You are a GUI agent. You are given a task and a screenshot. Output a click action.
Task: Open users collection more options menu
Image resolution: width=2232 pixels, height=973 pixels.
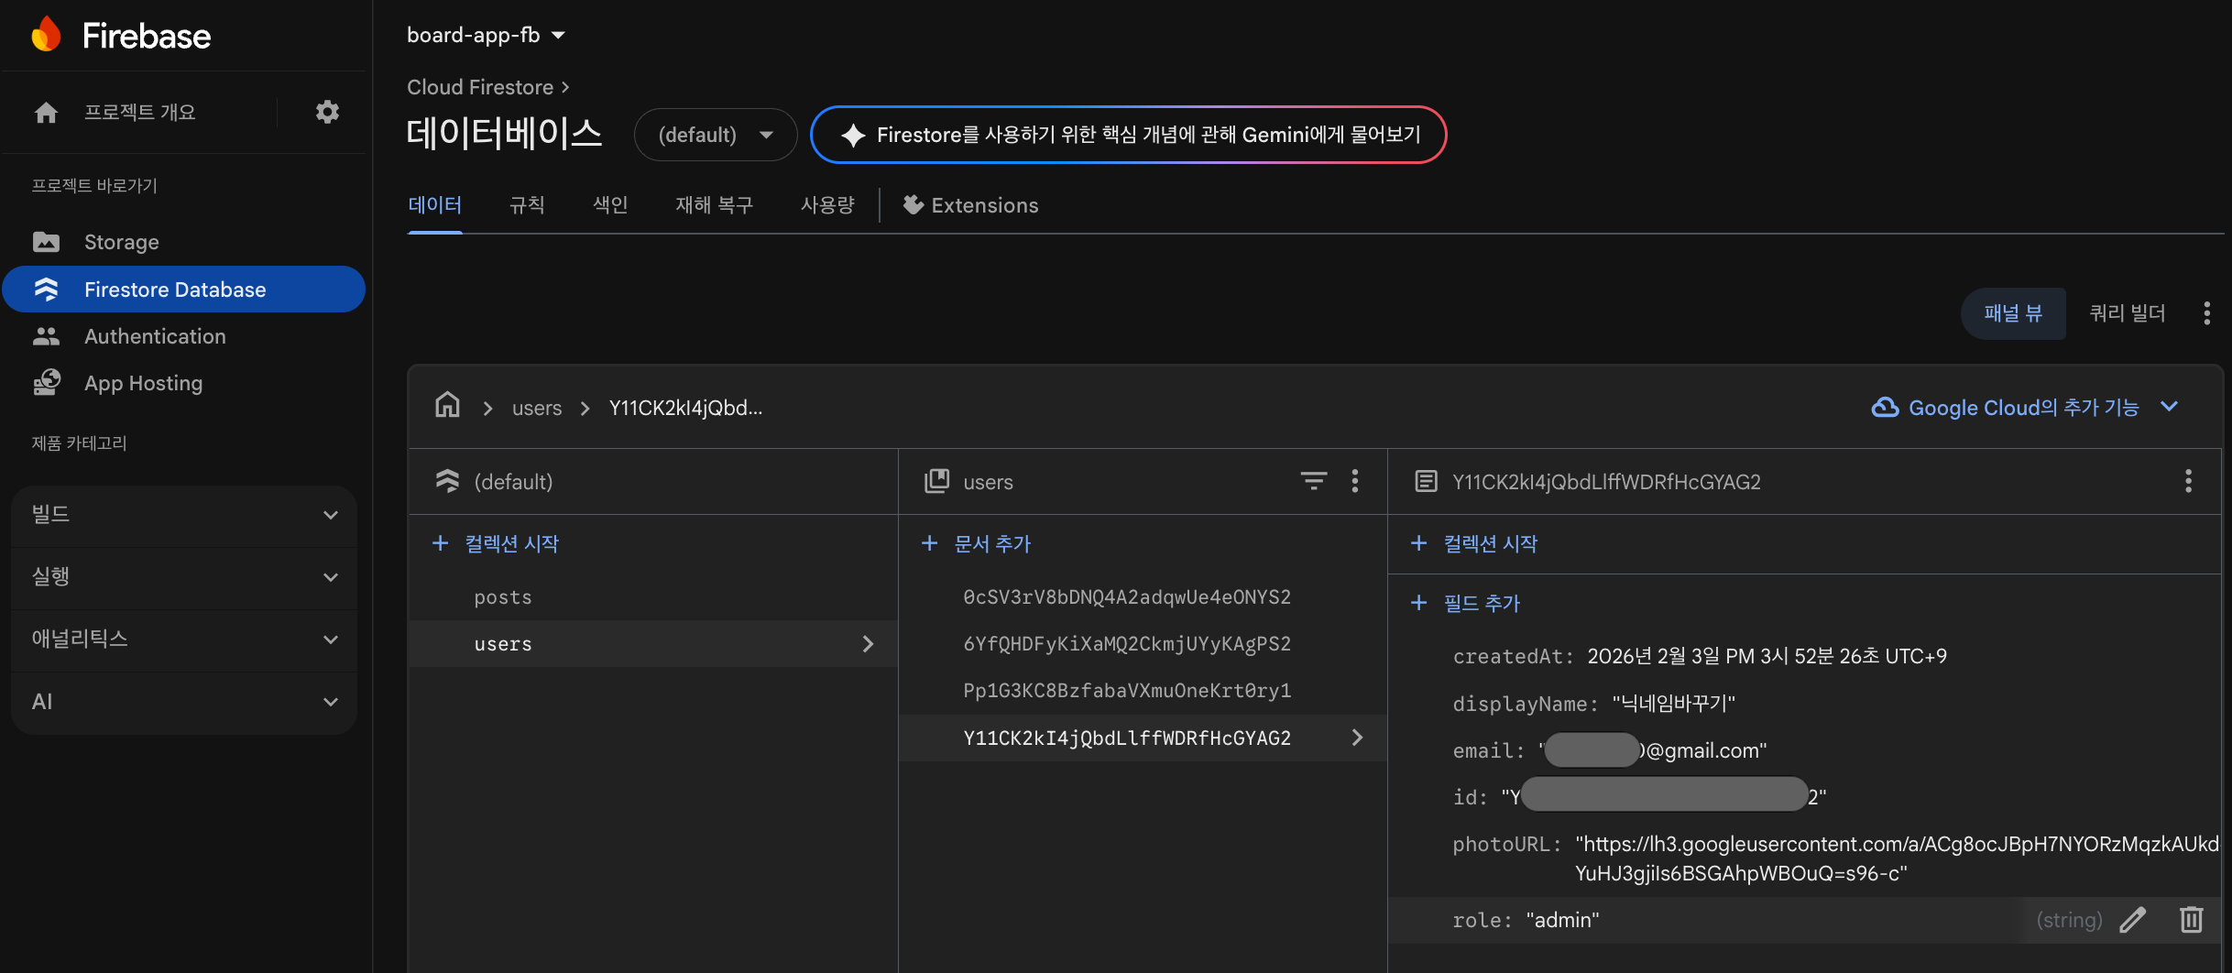1355,481
